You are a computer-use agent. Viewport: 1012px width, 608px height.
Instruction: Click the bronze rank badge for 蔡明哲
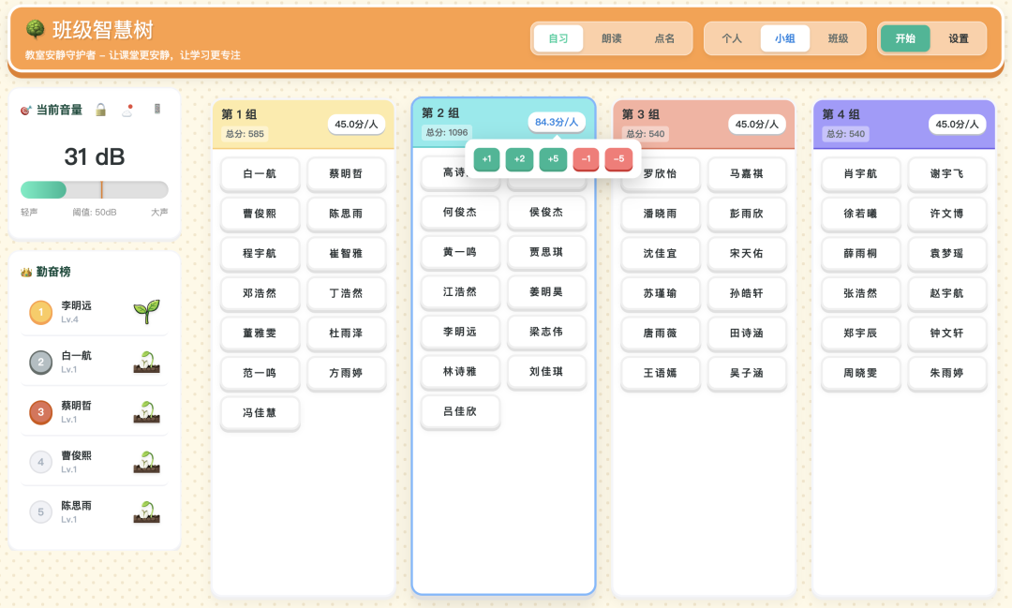(x=42, y=409)
